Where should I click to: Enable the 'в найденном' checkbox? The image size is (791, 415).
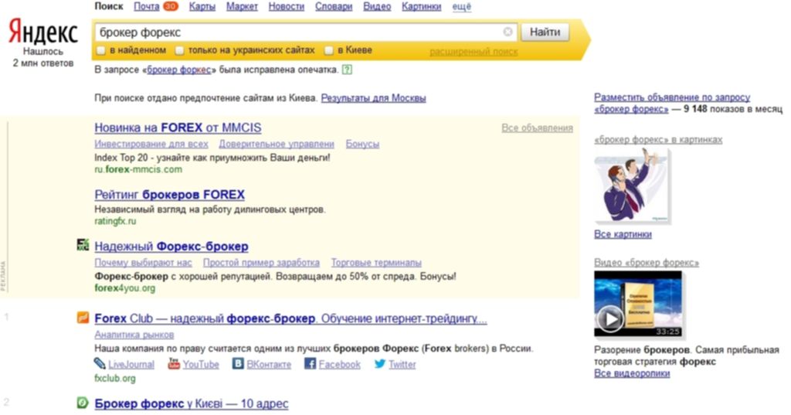click(x=101, y=50)
